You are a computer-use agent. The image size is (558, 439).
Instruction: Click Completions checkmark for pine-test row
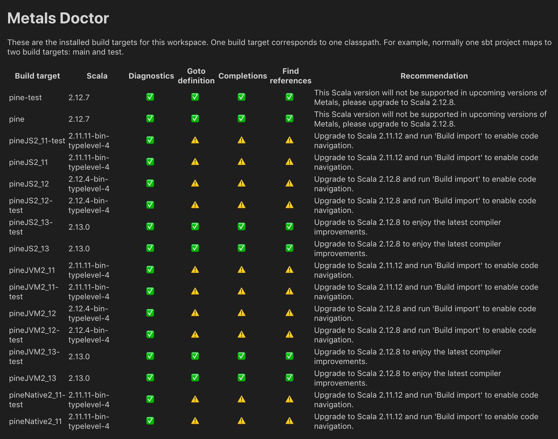(x=241, y=97)
